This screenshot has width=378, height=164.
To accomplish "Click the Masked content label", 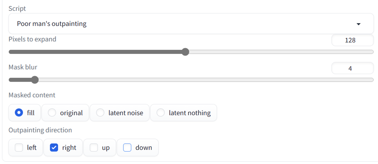I will (32, 95).
